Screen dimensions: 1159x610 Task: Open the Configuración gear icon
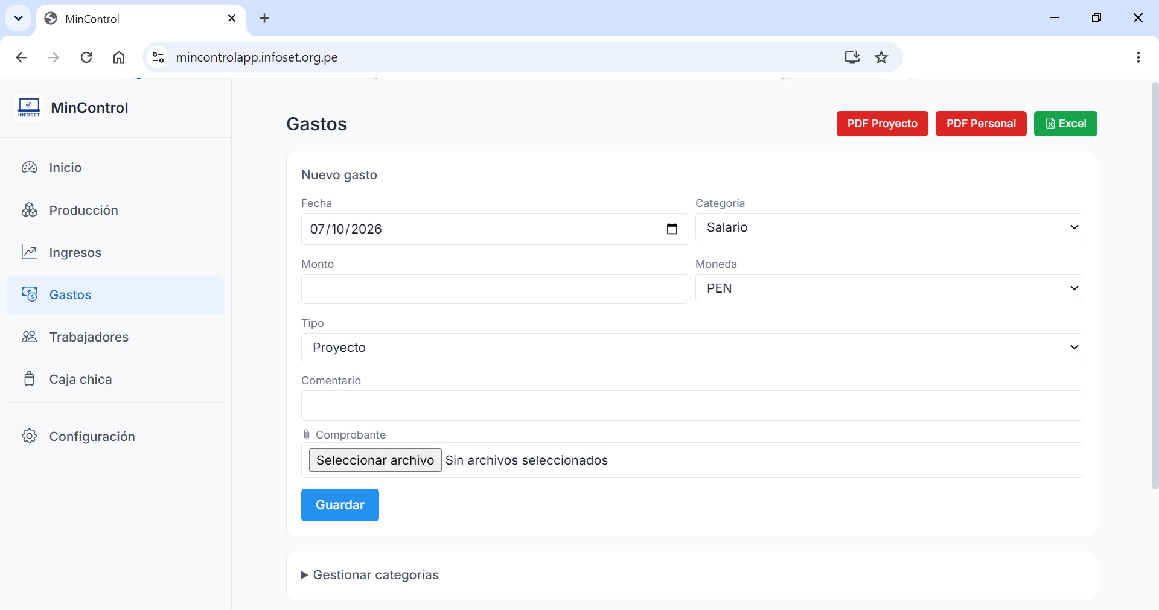[x=30, y=436]
